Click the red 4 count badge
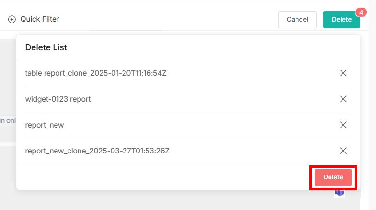 point(361,12)
